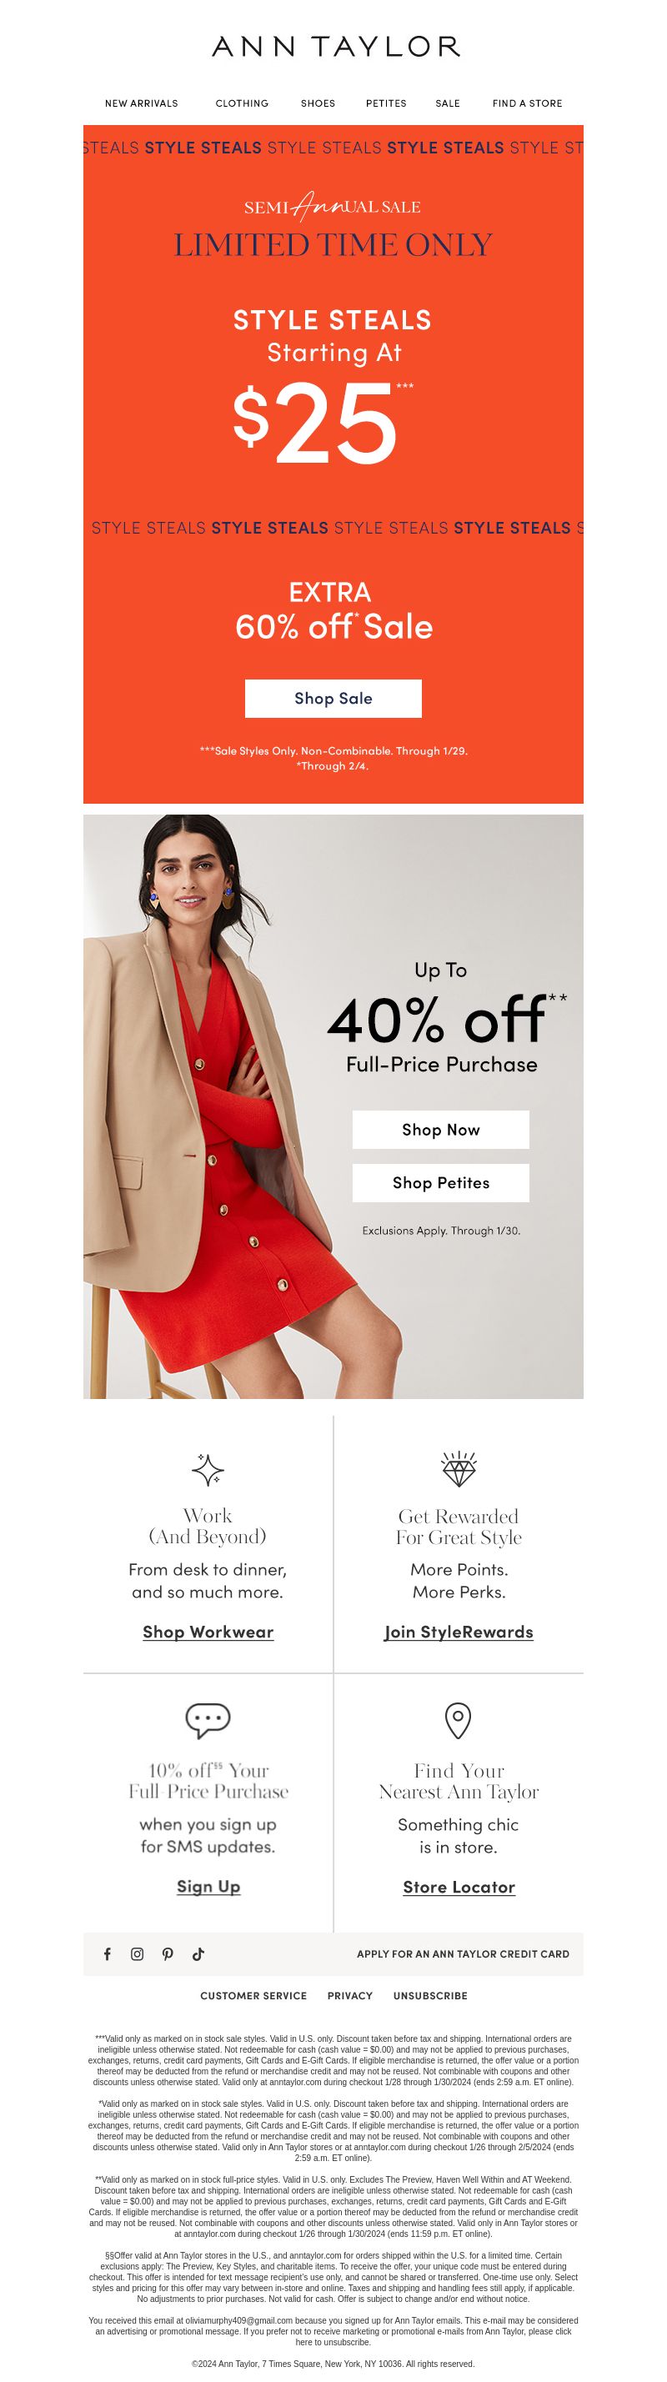Go to Shoes in the navigation bar
Screen dimensions: 667x2382
(x=318, y=103)
